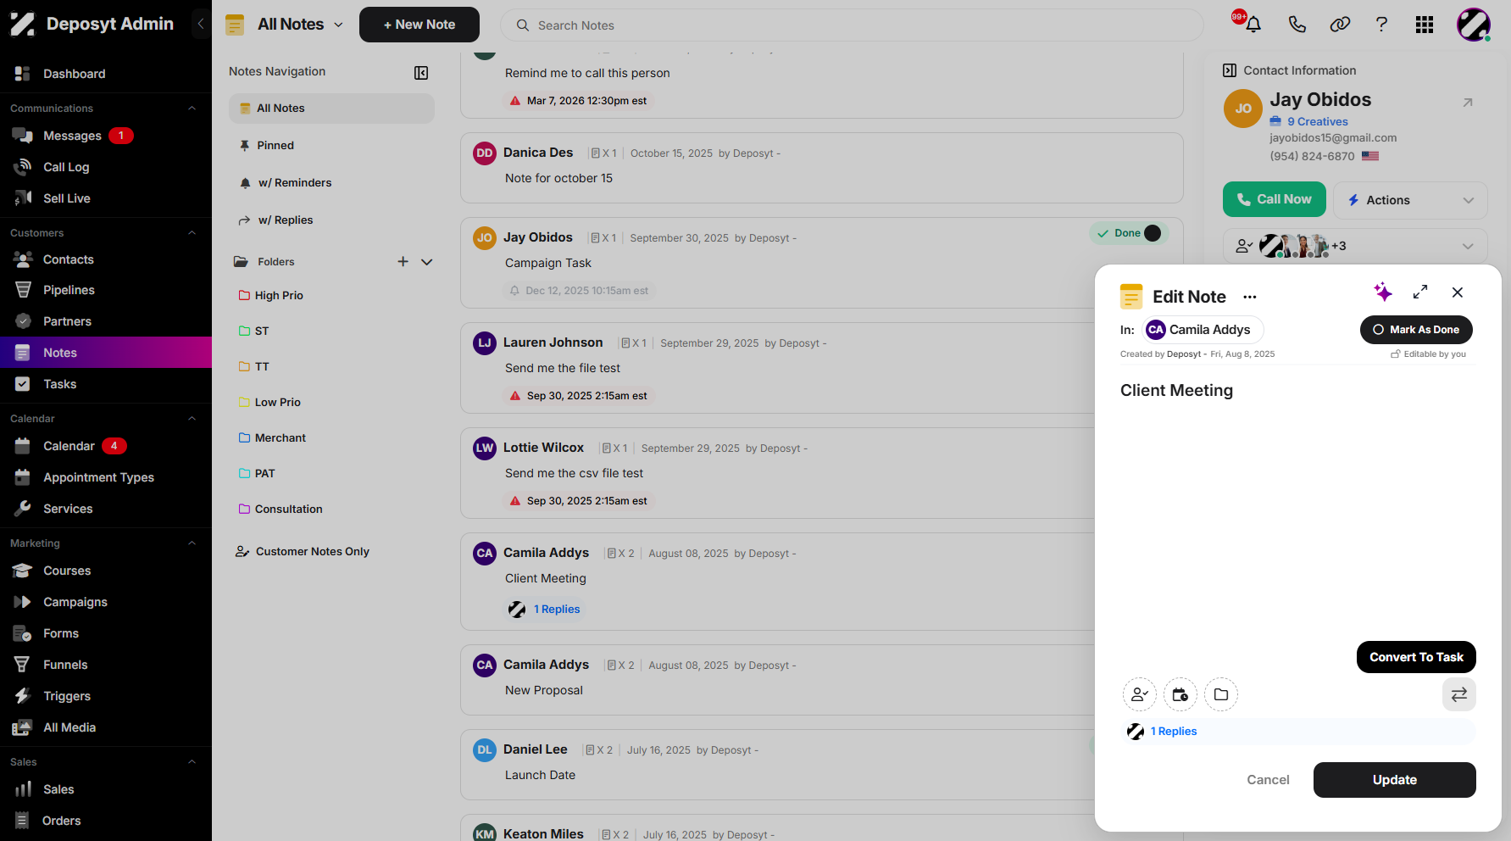Click the folder icon in Edit Note
Viewport: 1511px width, 841px height.
point(1221,695)
